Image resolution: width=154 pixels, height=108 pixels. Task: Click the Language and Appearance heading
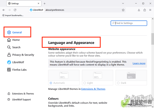click(x=71, y=43)
